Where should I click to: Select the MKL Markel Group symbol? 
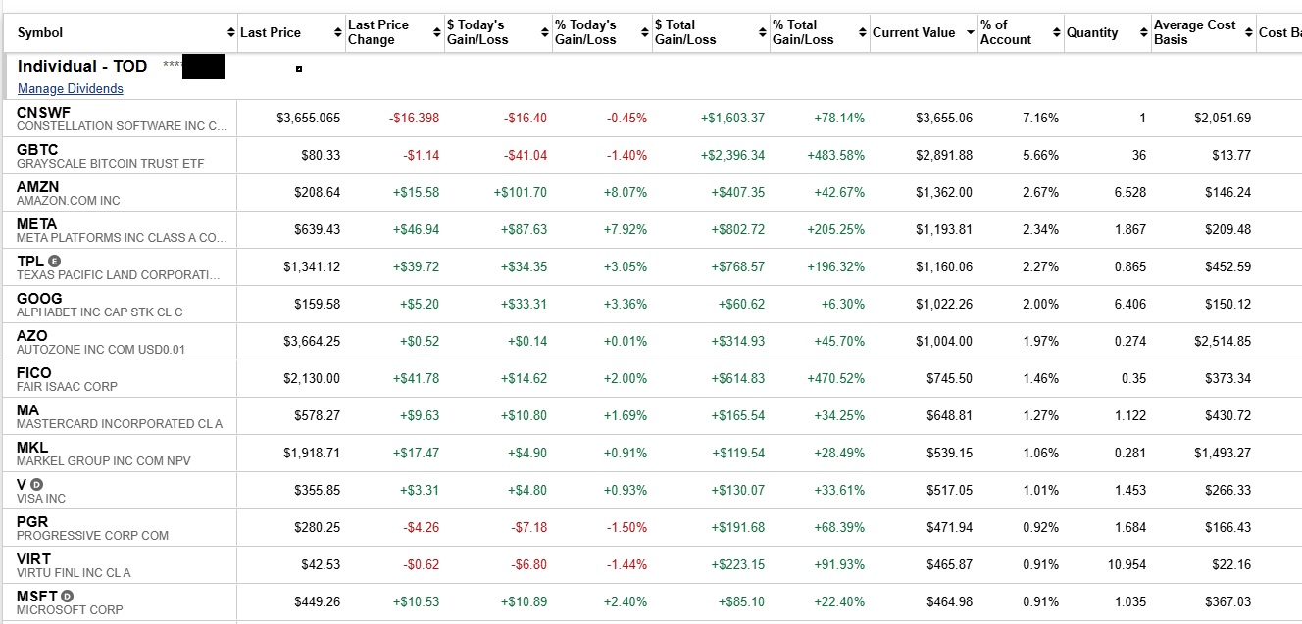32,447
